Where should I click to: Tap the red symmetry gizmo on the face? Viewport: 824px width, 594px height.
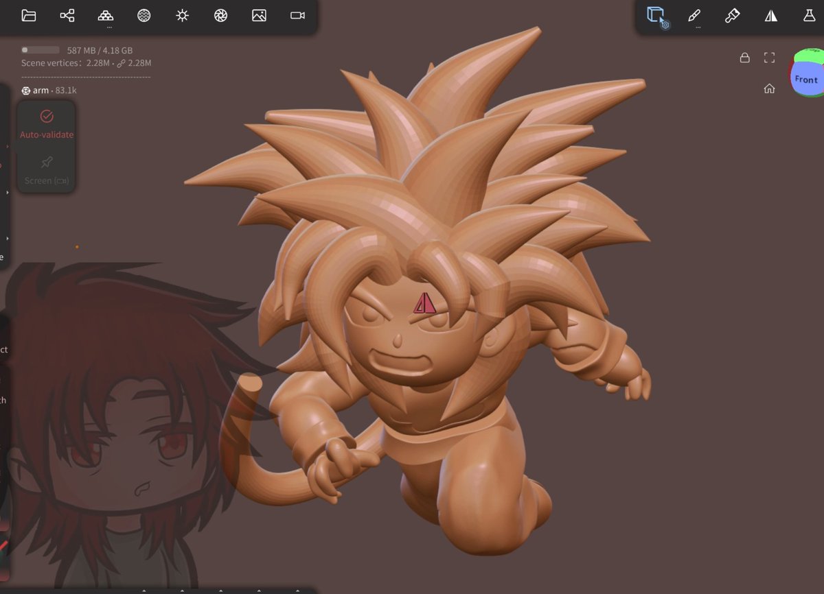pos(425,302)
